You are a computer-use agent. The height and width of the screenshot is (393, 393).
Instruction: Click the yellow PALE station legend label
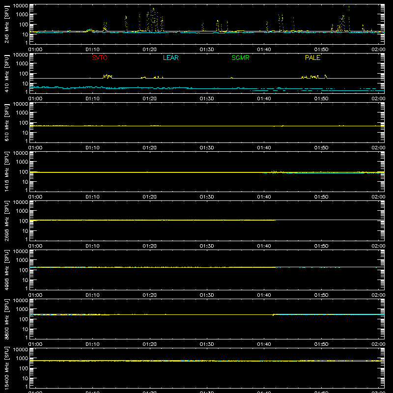[x=312, y=57]
